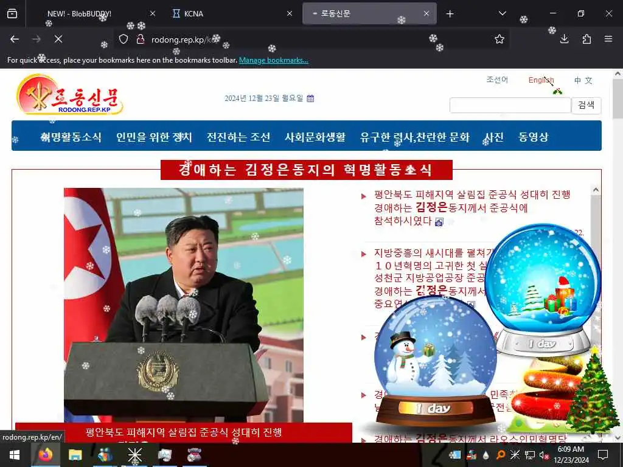Open the tracking protection shield icon
This screenshot has height=467, width=623.
124,39
